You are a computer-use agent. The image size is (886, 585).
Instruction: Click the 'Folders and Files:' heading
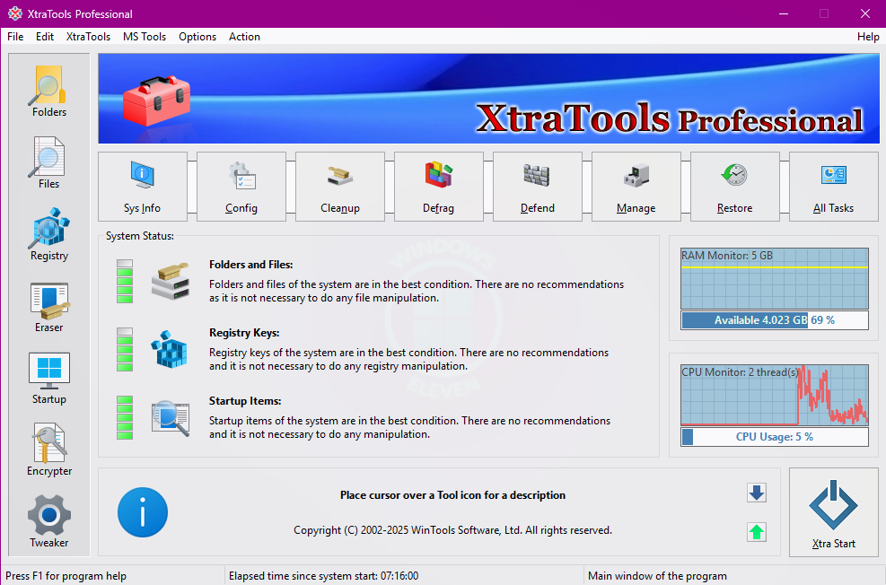[250, 265]
